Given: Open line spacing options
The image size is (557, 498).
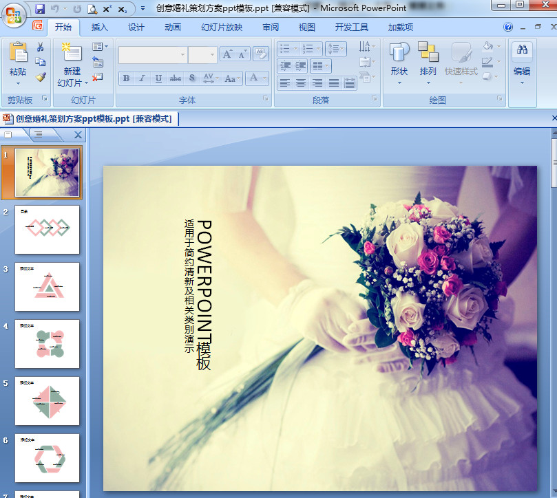Looking at the screenshot, I should pyautogui.click(x=336, y=49).
